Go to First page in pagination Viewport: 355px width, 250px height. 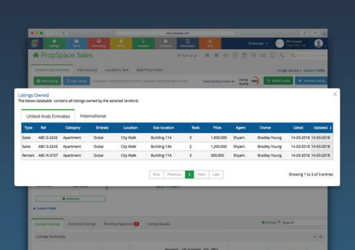point(157,175)
